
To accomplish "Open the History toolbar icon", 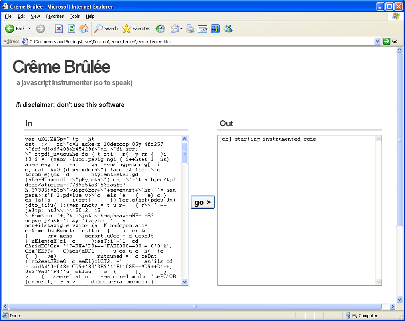I will click(160, 28).
